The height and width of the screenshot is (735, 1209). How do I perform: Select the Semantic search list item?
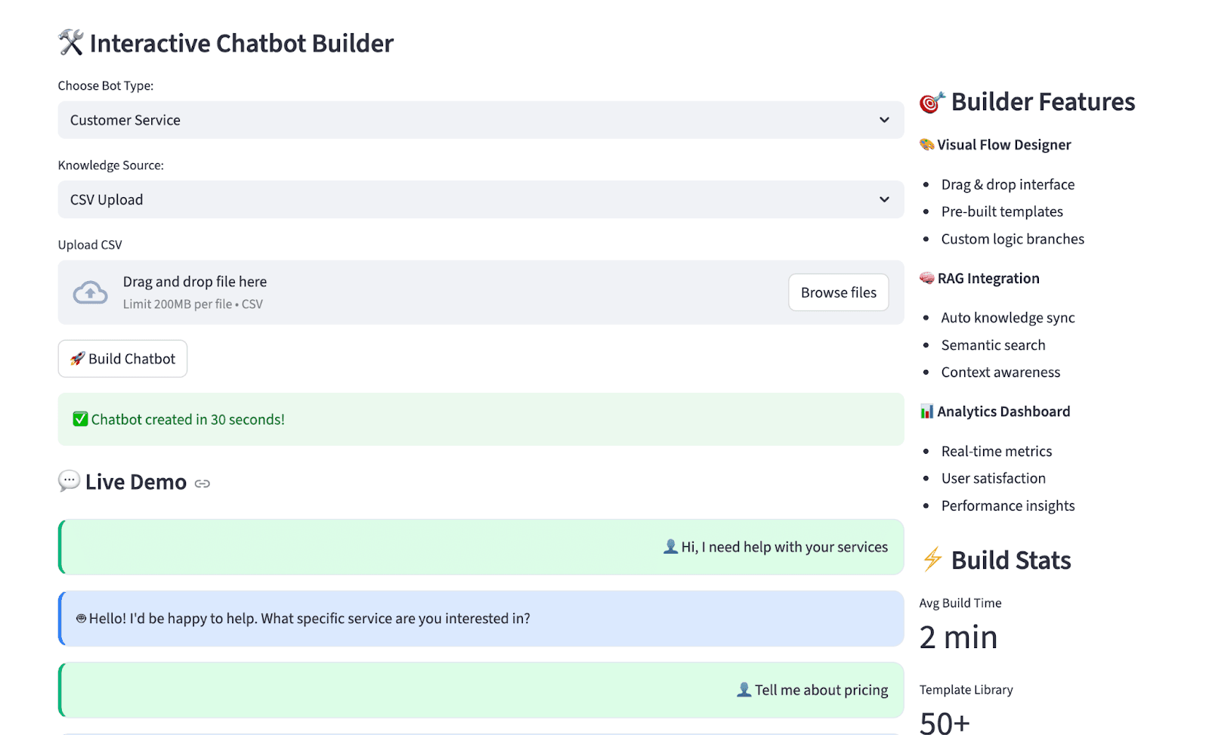coord(993,344)
